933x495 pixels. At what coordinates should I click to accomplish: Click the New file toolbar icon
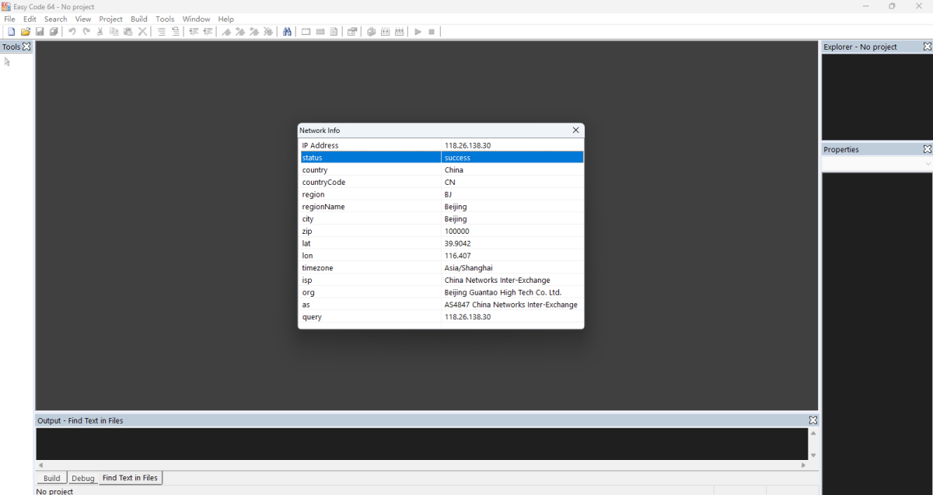11,32
